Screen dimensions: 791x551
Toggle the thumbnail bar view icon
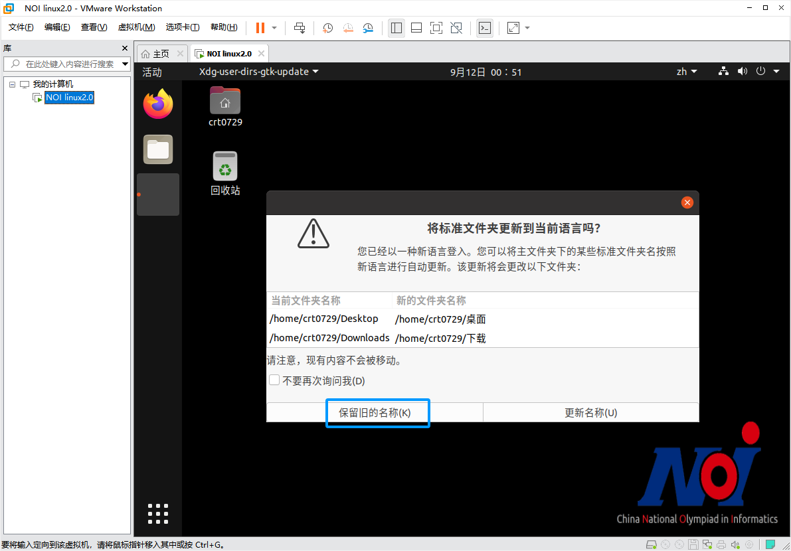point(416,28)
